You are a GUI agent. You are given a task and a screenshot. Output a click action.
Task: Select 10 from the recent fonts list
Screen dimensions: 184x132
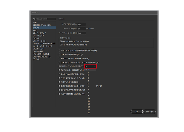pos(89,98)
